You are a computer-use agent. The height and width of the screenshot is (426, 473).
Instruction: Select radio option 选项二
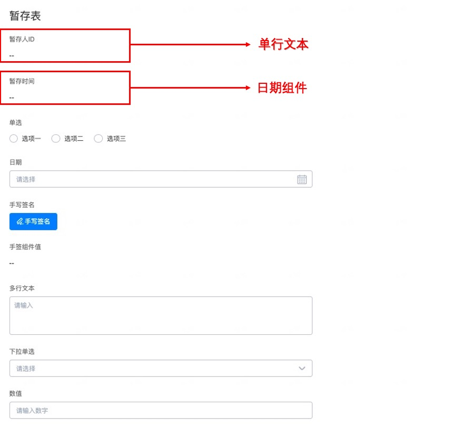pos(56,139)
